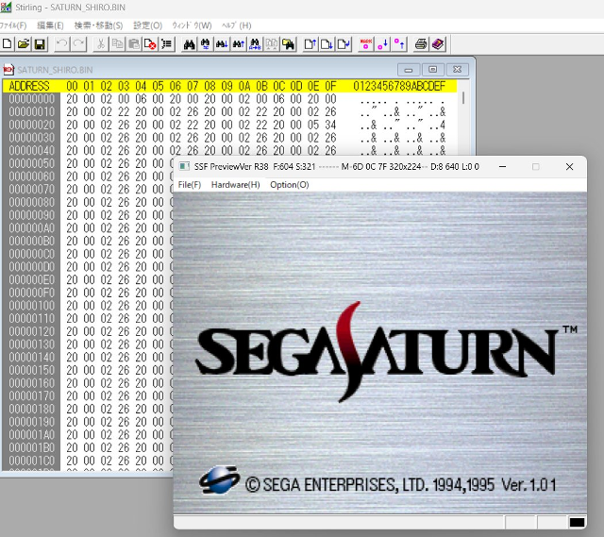Minimize the SSF PreviewVer window

point(502,167)
